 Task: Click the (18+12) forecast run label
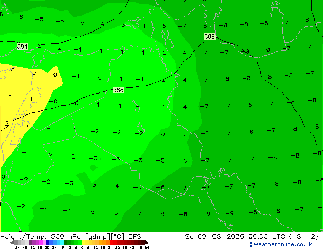pos(304,237)
